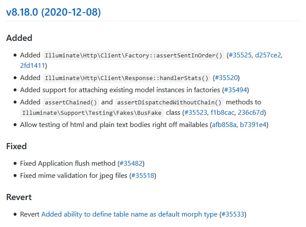Click the assertDispatchedWithoutChain() code snippet
This screenshot has width=306, height=227.
point(169,102)
